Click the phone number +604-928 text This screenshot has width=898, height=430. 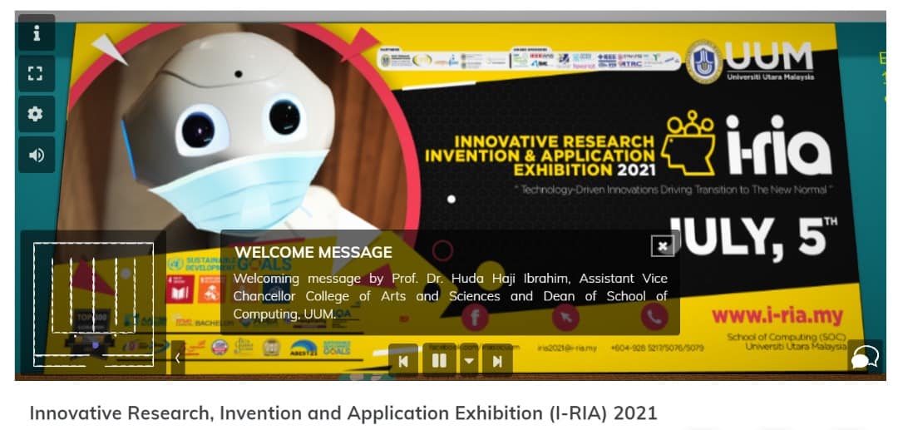tap(657, 348)
